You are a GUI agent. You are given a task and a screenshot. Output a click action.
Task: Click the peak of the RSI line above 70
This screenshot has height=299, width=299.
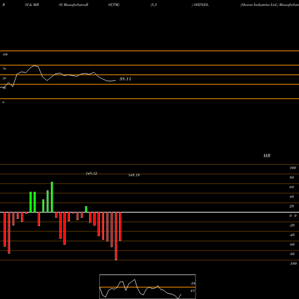coord(35,65)
